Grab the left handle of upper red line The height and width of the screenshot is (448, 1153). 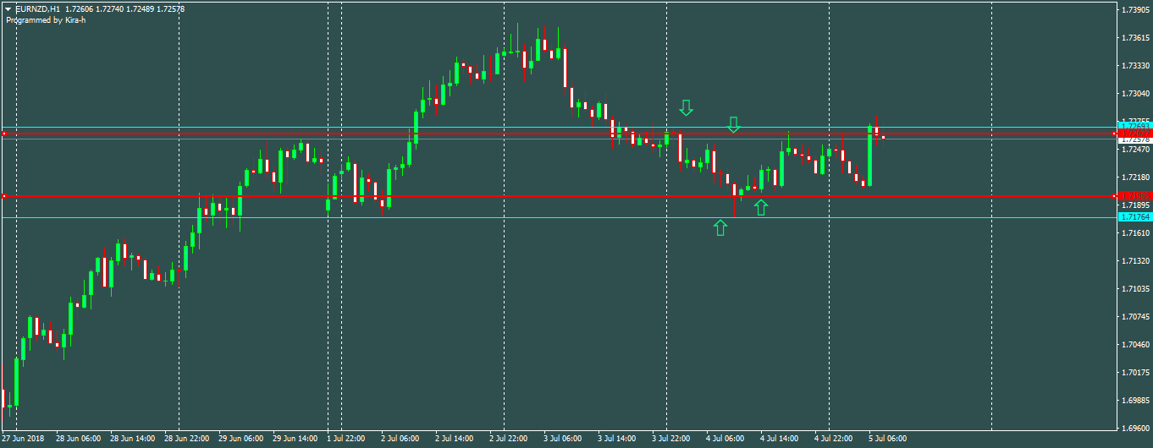click(4, 134)
